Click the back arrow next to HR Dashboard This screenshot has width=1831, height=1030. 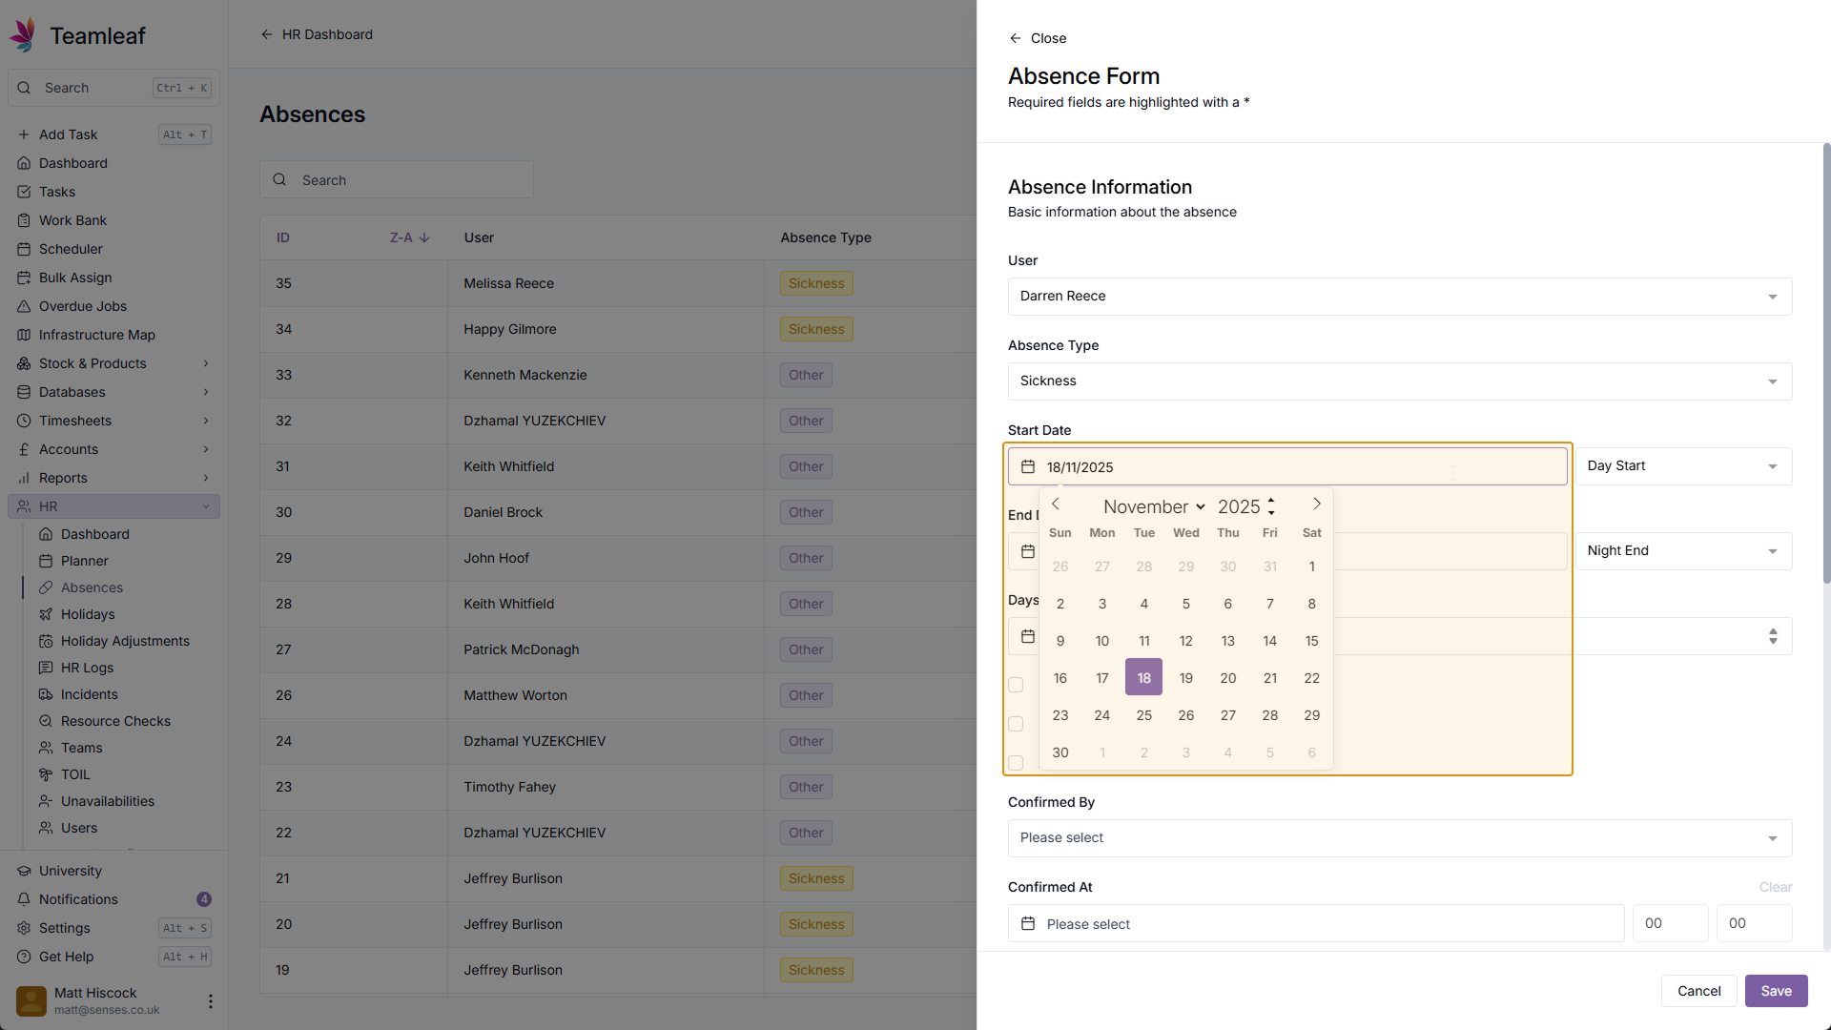pyautogui.click(x=267, y=34)
